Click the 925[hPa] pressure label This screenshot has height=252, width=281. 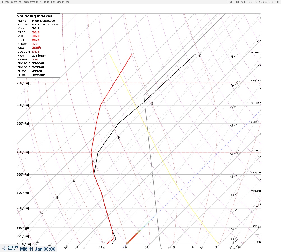tap(23, 236)
